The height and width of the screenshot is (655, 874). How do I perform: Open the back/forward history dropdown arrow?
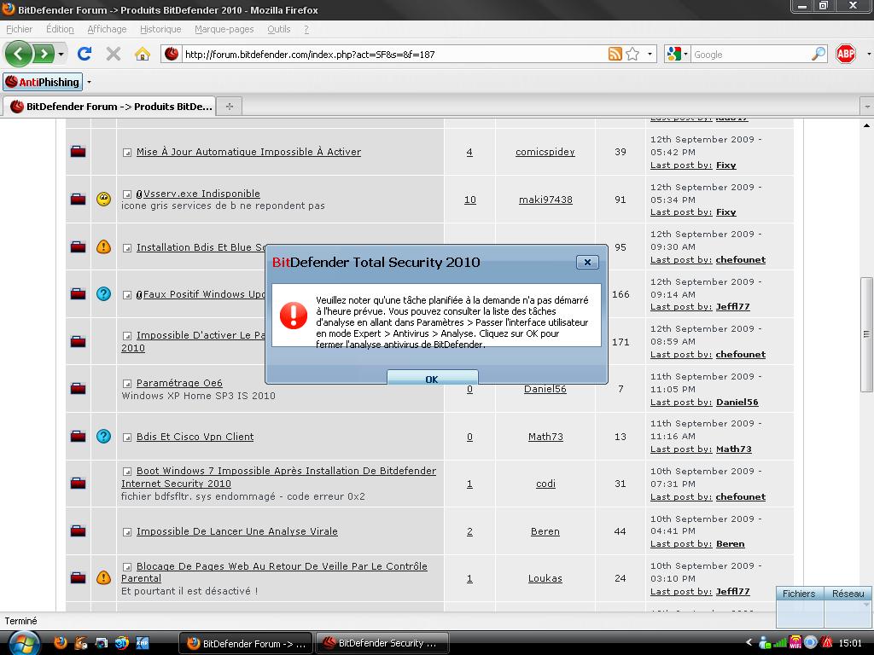point(61,55)
